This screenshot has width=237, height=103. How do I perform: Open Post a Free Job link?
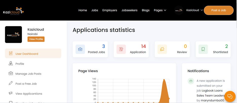pyautogui.click(x=26, y=84)
